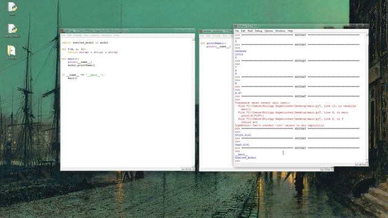Open File menu in Python Shell window
The height and width of the screenshot is (218, 388).
[237, 31]
